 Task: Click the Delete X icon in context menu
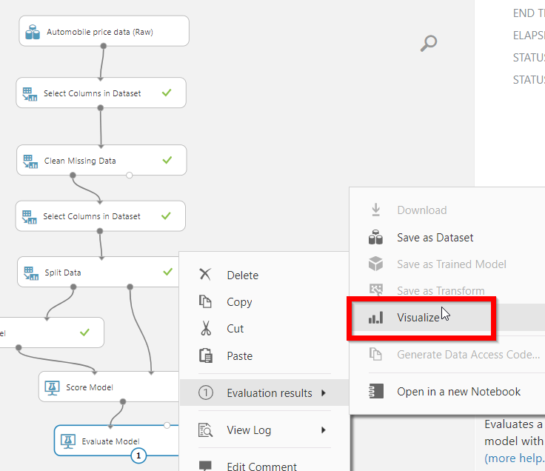(205, 274)
